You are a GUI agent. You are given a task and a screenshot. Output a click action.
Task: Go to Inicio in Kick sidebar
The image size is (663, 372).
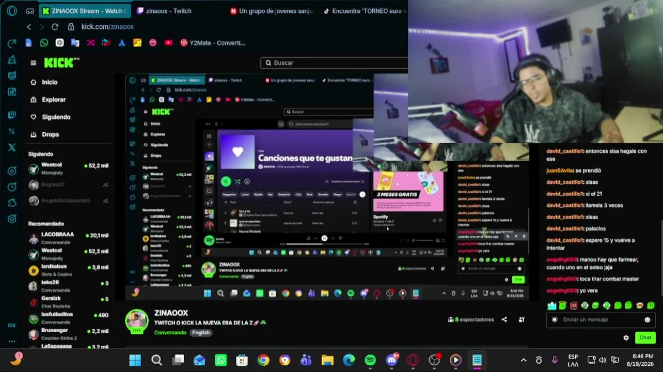44,82
